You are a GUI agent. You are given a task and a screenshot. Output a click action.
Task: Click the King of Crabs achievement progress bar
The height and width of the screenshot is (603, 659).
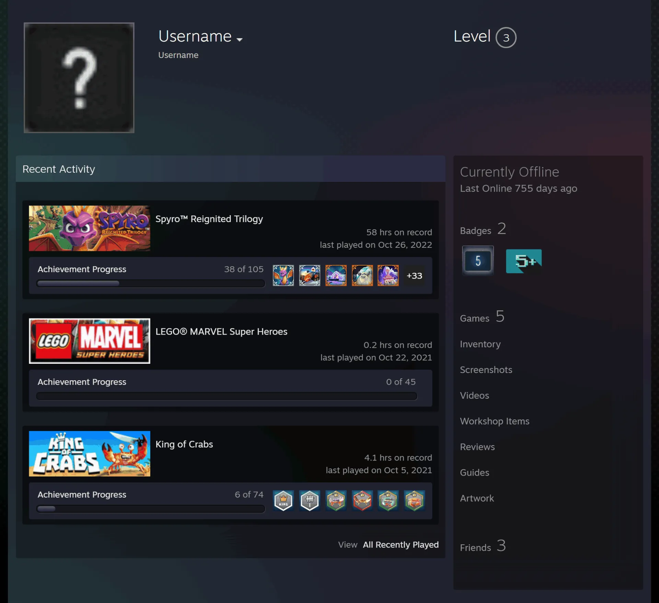[151, 509]
